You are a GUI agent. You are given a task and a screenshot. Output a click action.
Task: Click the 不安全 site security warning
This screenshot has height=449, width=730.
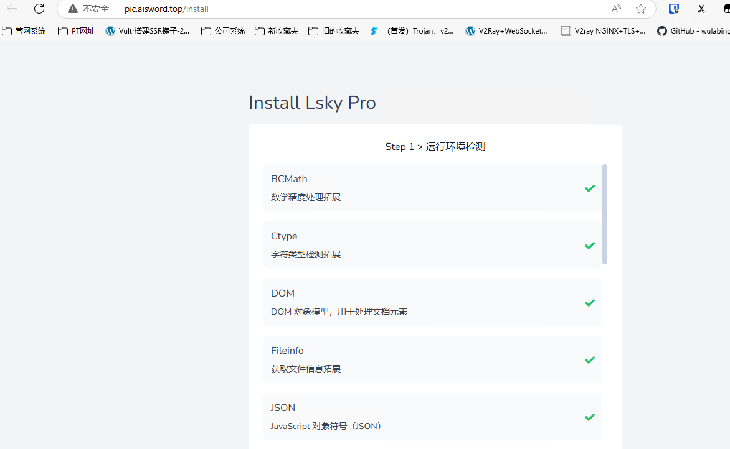coord(88,9)
